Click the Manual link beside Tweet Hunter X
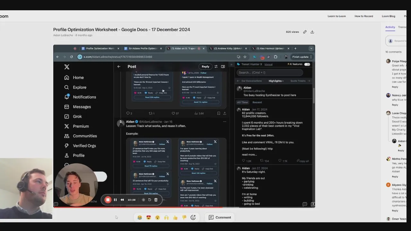This screenshot has width=411, height=231. click(268, 64)
